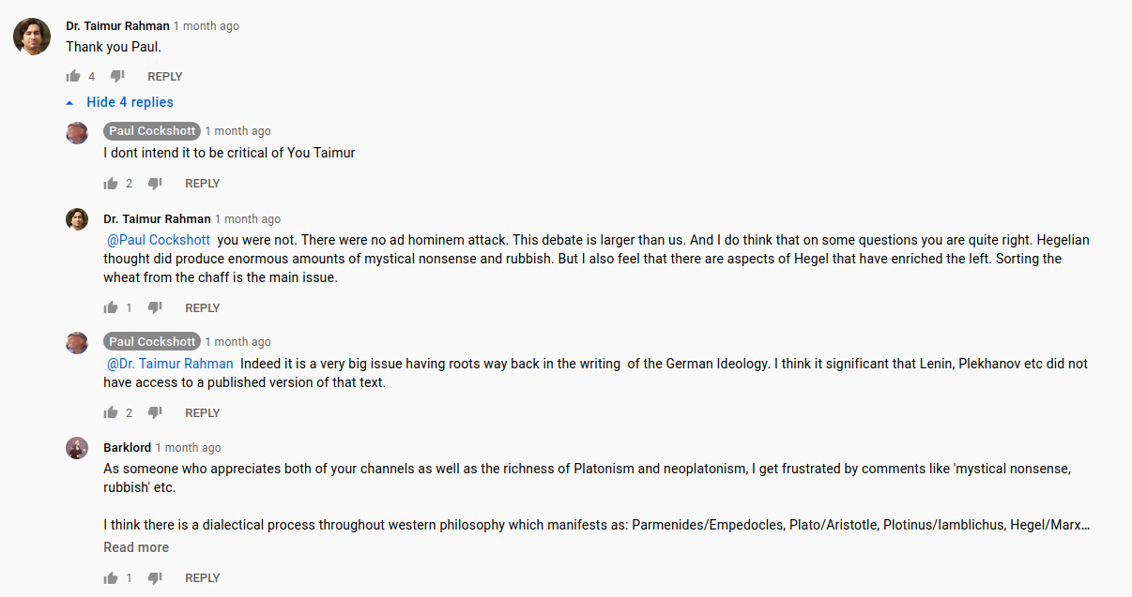Screen dimensions: 1132x597
Task: Open the @Paul Cockshott mention link
Action: [x=159, y=240]
